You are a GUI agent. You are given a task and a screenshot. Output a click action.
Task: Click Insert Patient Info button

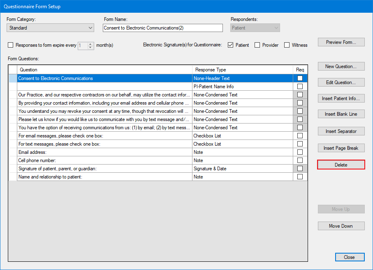pos(341,98)
